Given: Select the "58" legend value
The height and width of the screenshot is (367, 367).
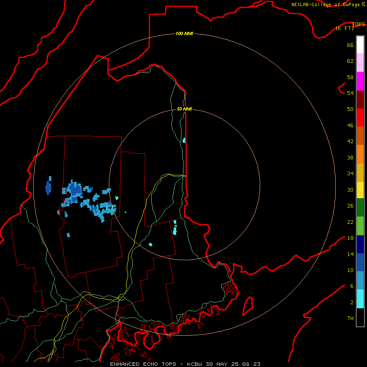Looking at the screenshot, I should (x=350, y=77).
